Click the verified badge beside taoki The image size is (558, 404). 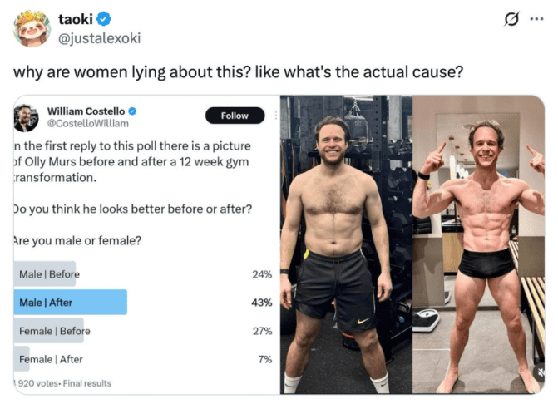104,19
